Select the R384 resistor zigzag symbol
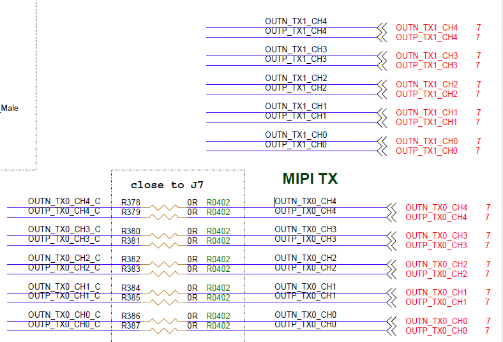Image resolution: width=503 pixels, height=342 pixels. click(163, 293)
